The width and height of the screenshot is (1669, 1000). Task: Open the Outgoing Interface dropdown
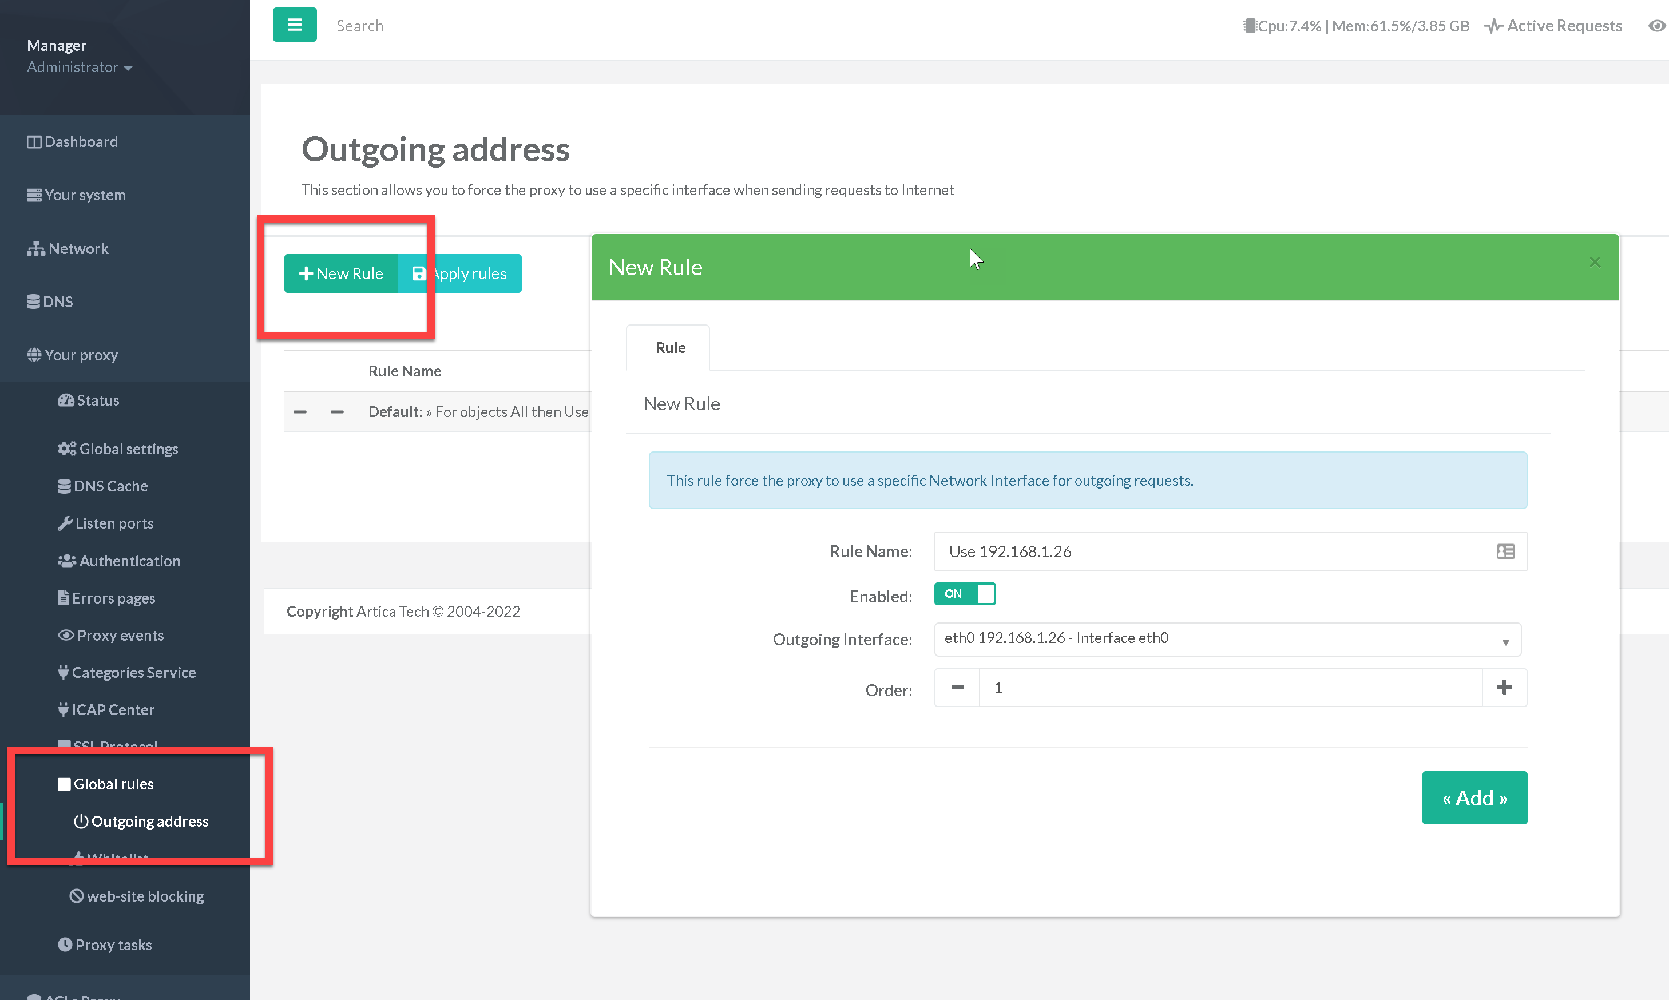1227,639
